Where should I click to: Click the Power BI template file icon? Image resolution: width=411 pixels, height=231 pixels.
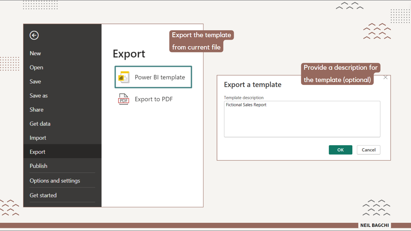click(x=124, y=77)
